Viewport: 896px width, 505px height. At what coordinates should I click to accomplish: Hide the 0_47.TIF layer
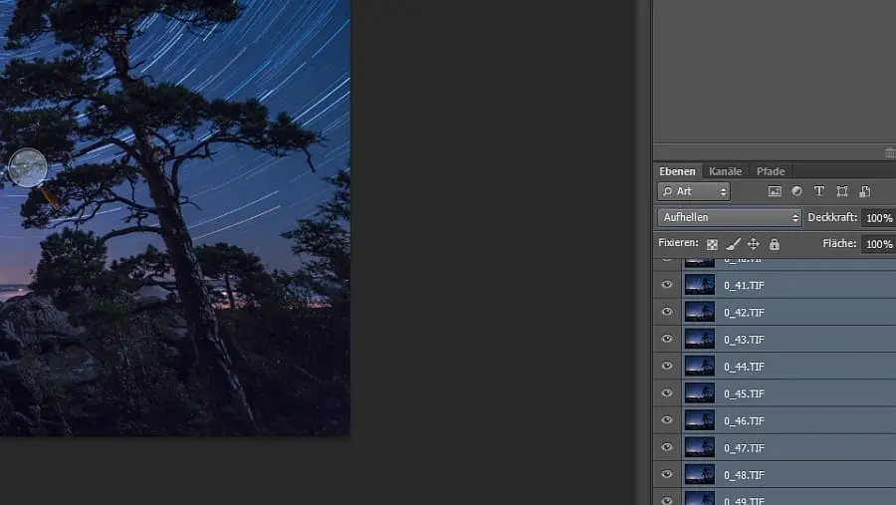(667, 447)
